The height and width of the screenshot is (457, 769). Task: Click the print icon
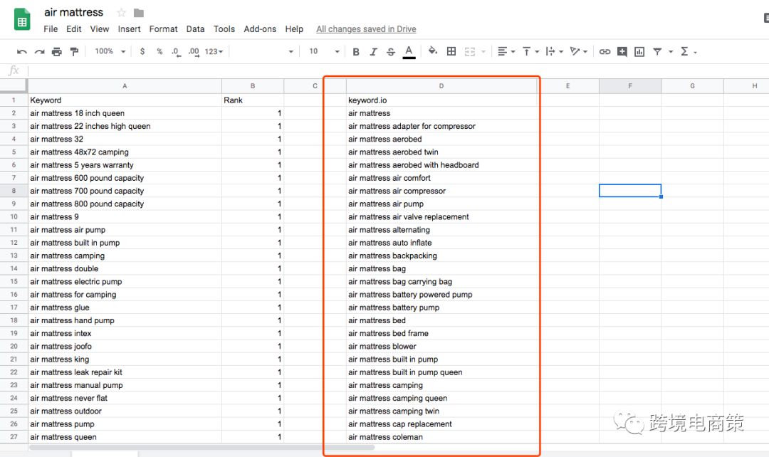point(57,52)
